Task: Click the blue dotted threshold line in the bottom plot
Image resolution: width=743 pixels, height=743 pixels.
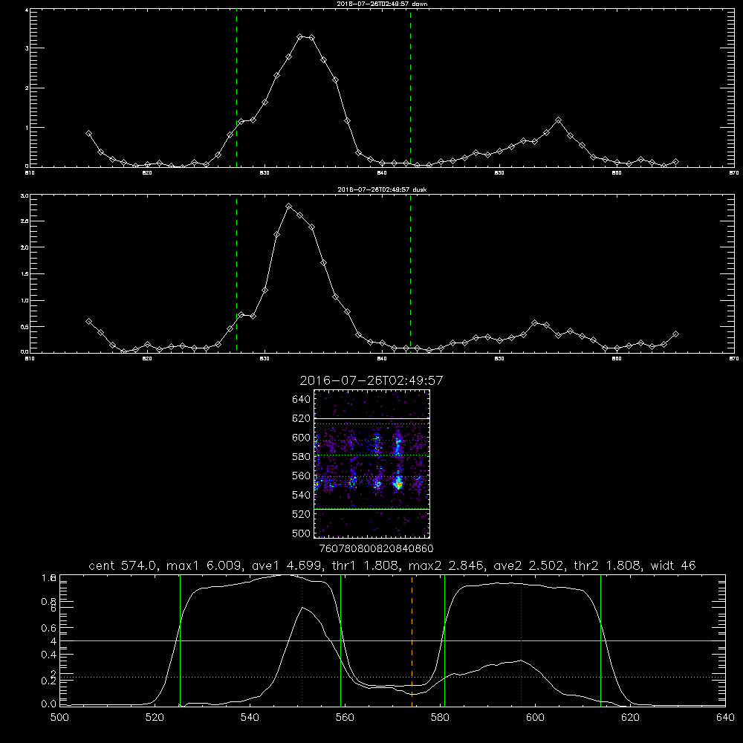Action: [x=392, y=677]
